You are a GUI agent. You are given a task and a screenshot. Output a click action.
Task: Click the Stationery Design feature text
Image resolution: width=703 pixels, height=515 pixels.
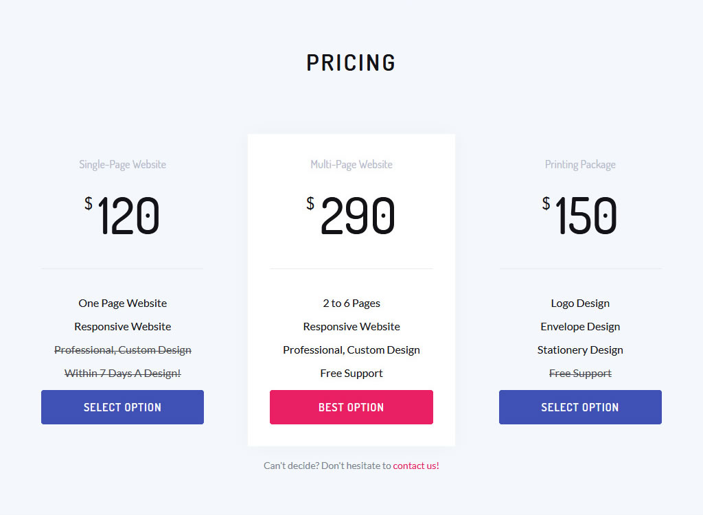pos(580,350)
